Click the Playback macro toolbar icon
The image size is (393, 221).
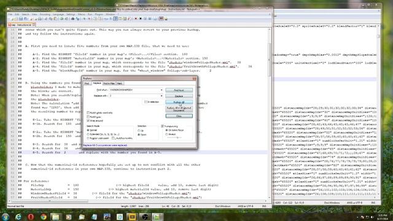point(145,19)
